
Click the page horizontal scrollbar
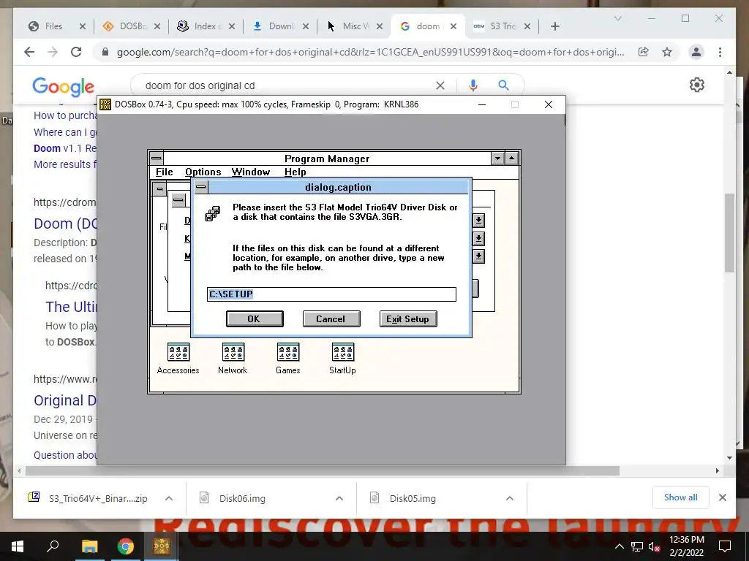point(323,471)
